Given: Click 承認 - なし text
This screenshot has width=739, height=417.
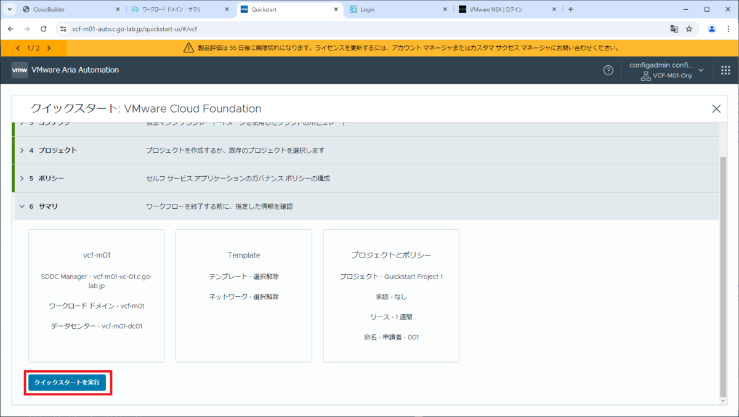Looking at the screenshot, I should [x=391, y=297].
